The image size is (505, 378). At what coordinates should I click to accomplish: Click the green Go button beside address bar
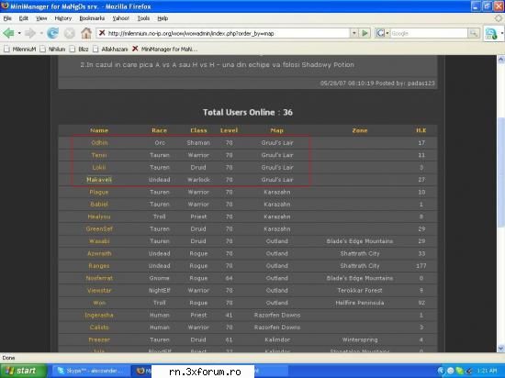coord(365,33)
